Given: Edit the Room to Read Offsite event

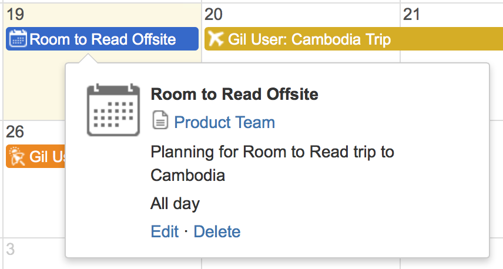Looking at the screenshot, I should pos(165,231).
